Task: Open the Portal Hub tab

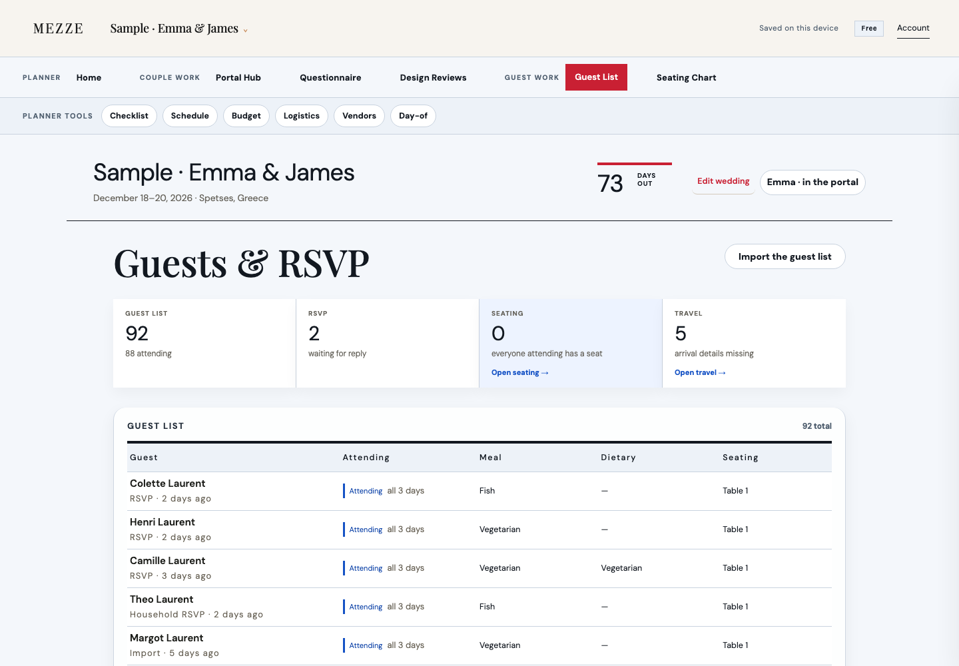Action: coord(238,77)
